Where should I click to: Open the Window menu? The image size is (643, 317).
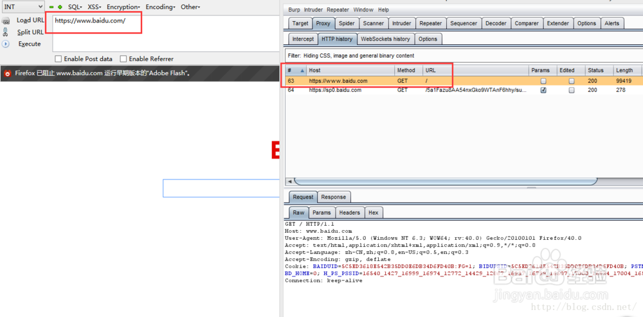pos(363,10)
